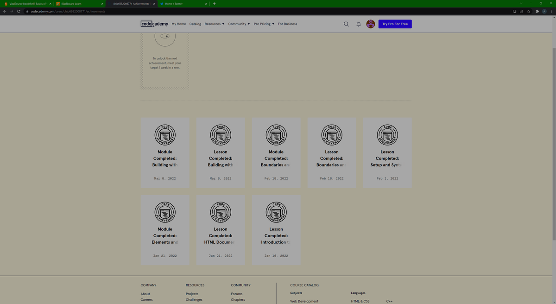Open the Challenges footer link
Viewport: 556px width, 304px height.
pyautogui.click(x=194, y=300)
